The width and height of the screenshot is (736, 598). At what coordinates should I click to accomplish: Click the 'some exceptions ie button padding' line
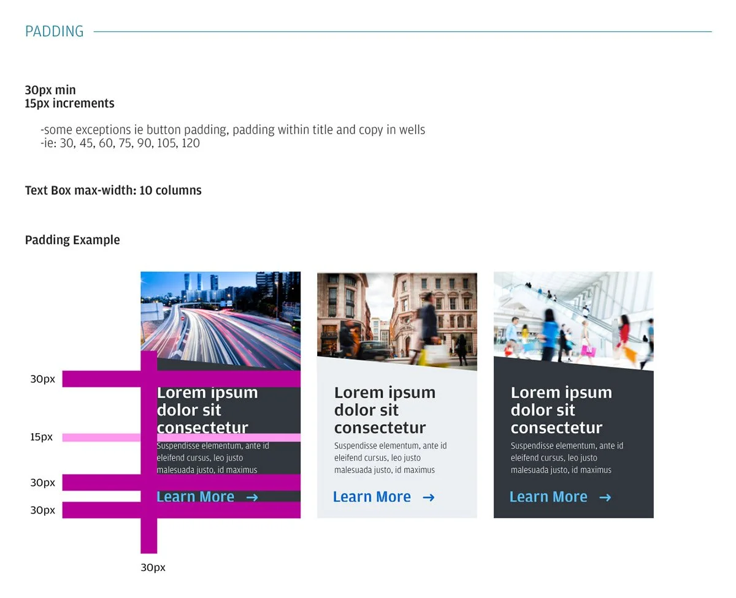233,130
